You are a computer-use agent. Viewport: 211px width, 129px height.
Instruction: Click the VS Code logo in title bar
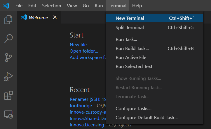[x=6, y=6]
